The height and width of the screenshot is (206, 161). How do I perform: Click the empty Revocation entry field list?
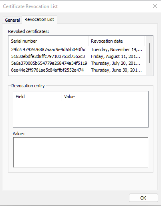(x=80, y=114)
